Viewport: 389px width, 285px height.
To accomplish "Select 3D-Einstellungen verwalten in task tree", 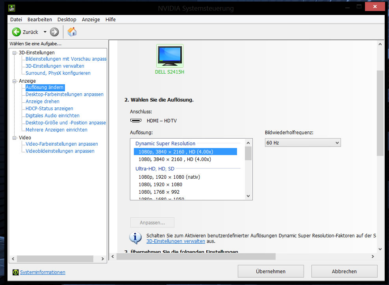I will click(x=55, y=66).
